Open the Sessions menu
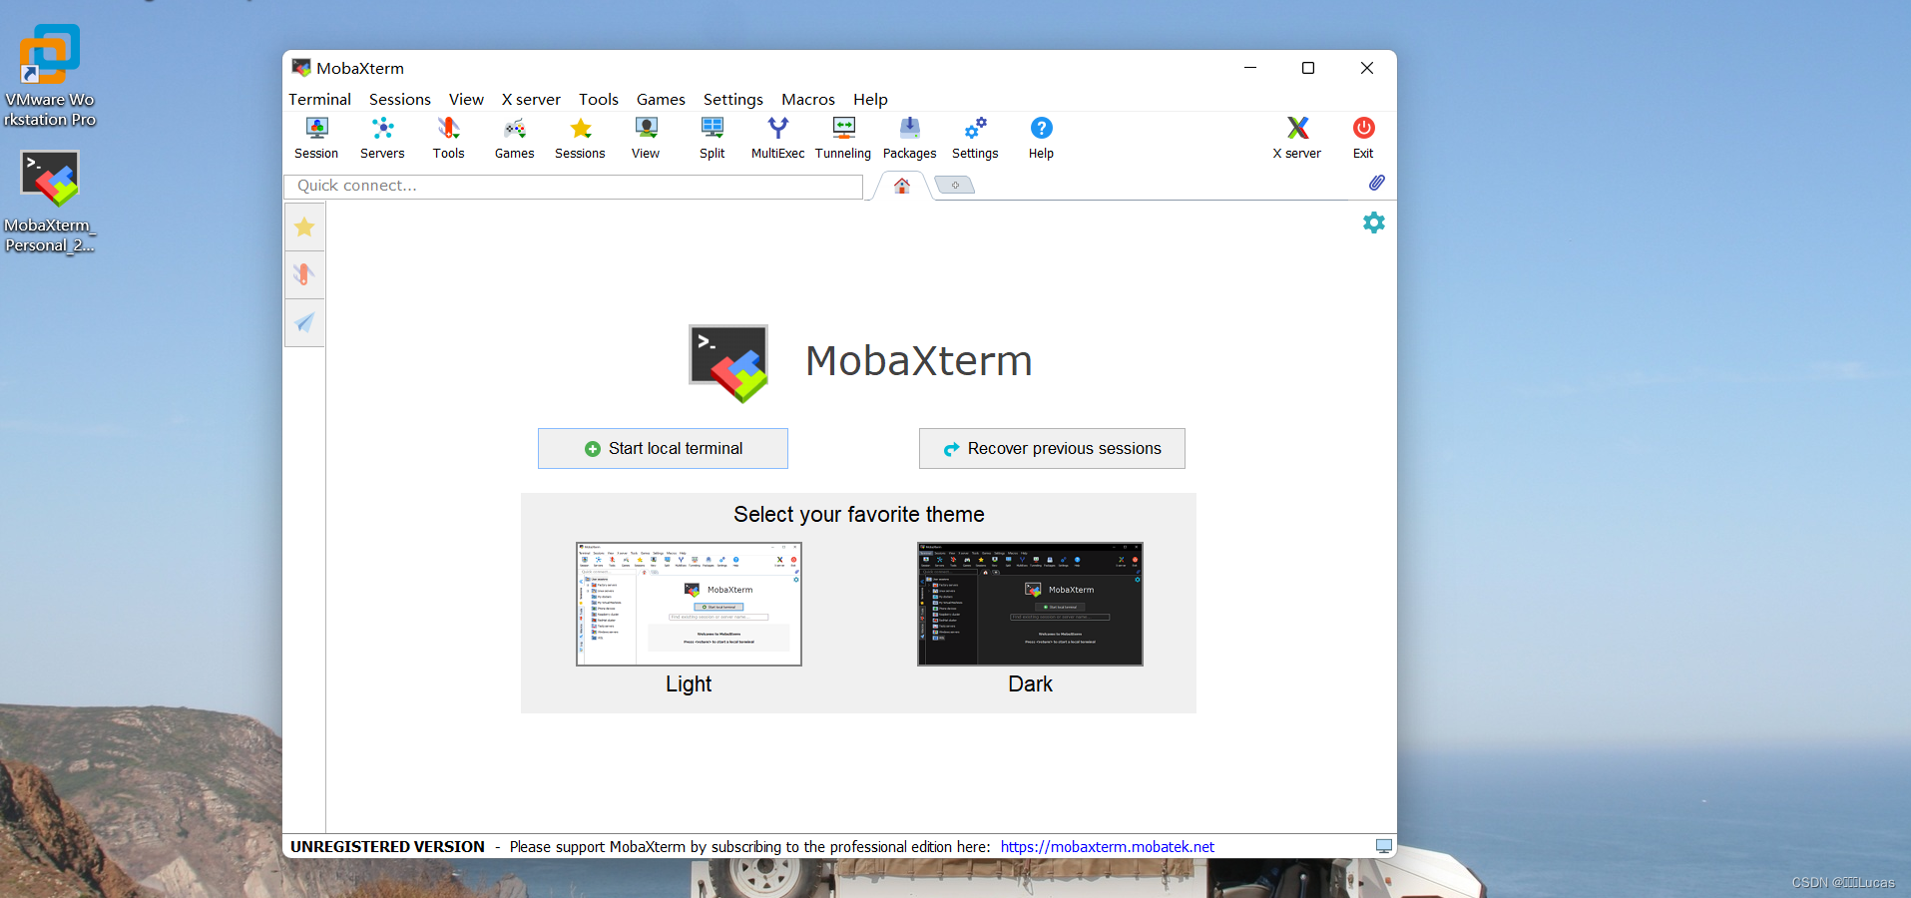Screen dimensions: 1911x898 pyautogui.click(x=400, y=99)
